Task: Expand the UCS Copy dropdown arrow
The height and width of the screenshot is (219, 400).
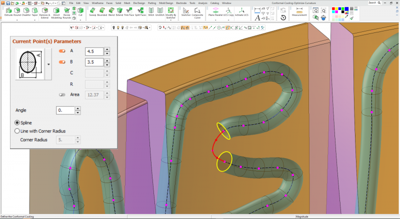Action: coord(228,20)
